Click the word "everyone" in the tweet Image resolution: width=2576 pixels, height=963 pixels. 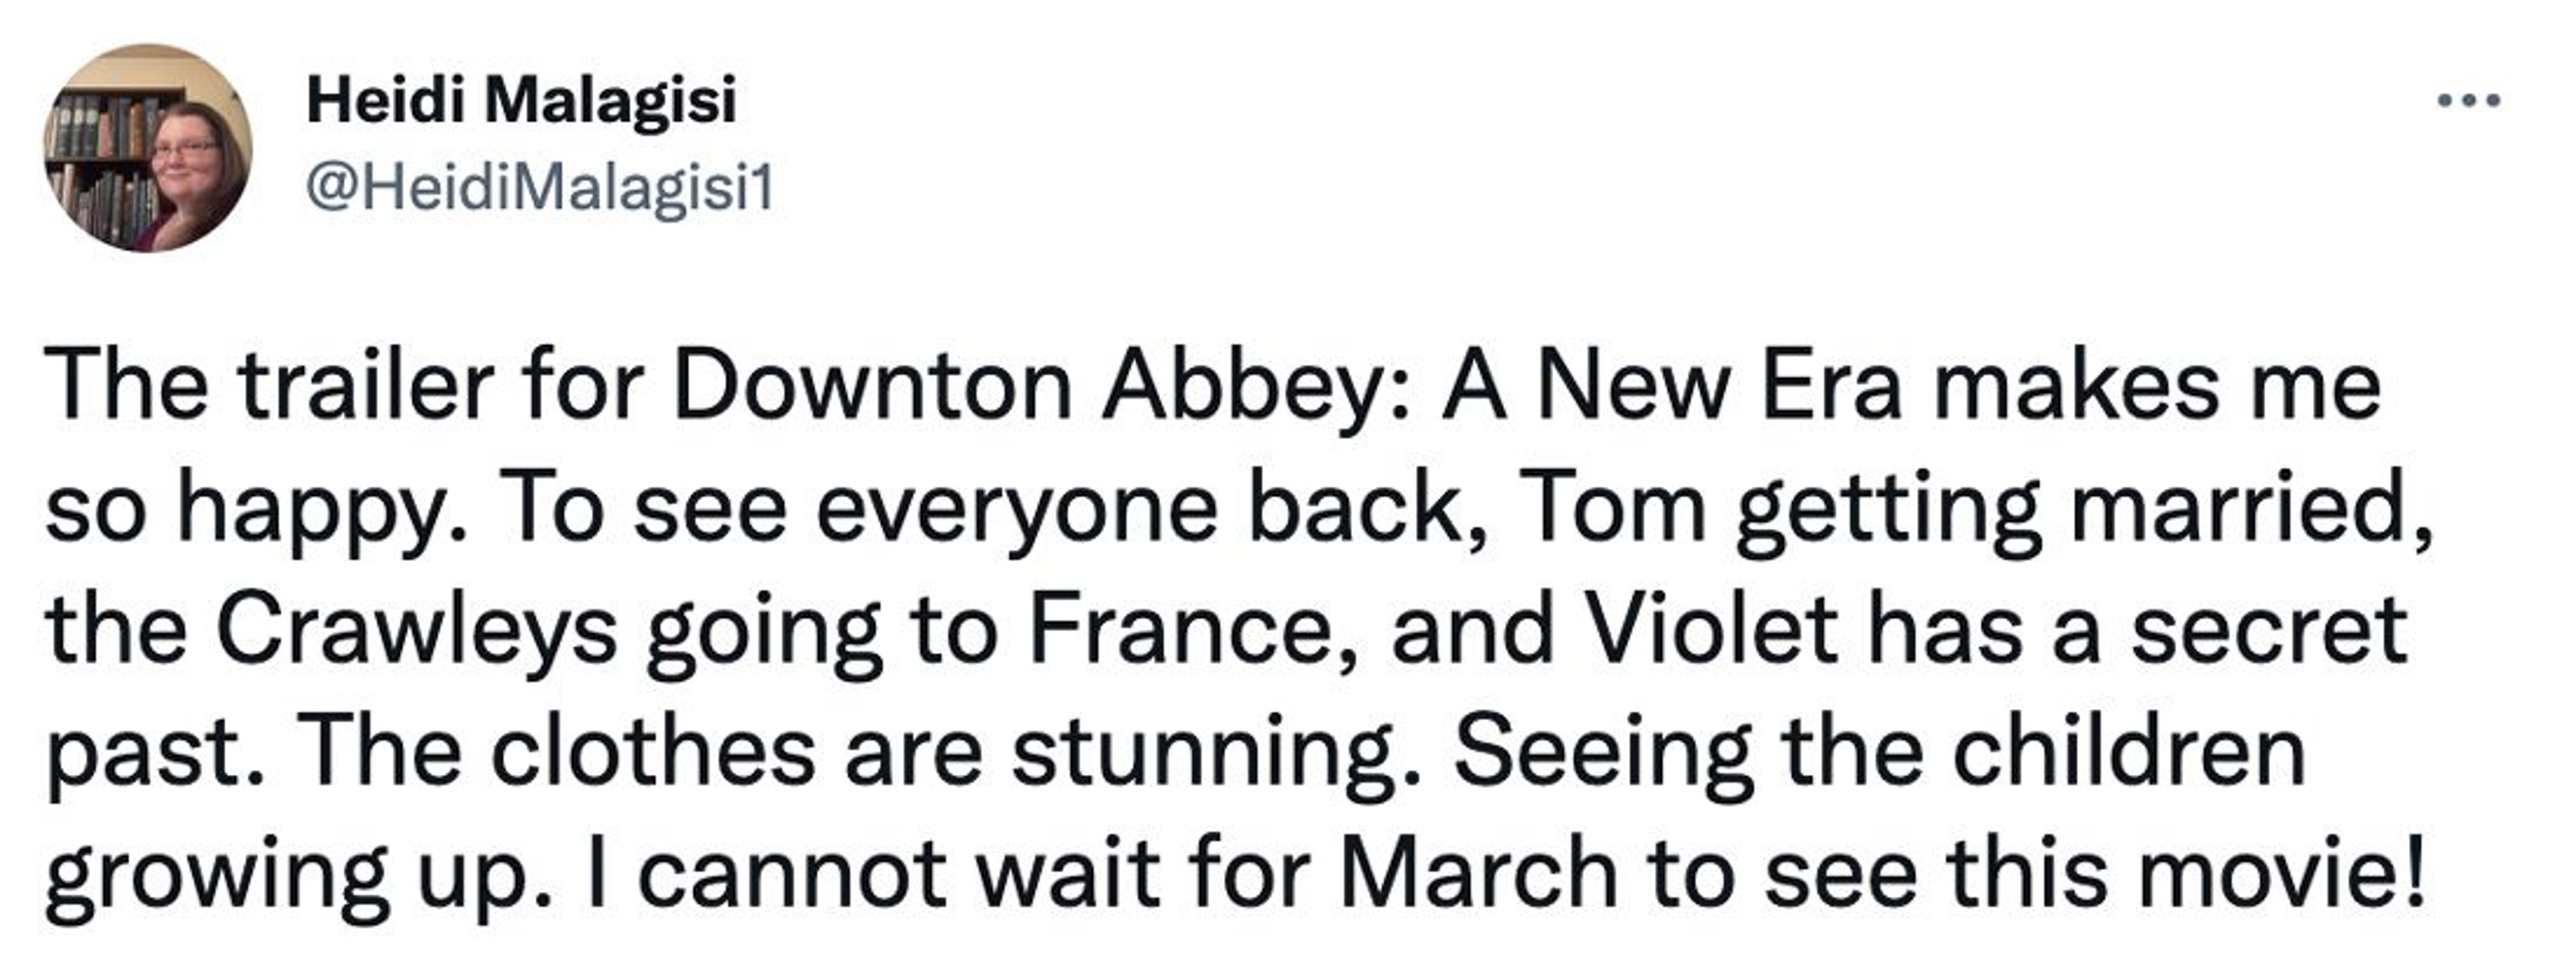pyautogui.click(x=1016, y=511)
